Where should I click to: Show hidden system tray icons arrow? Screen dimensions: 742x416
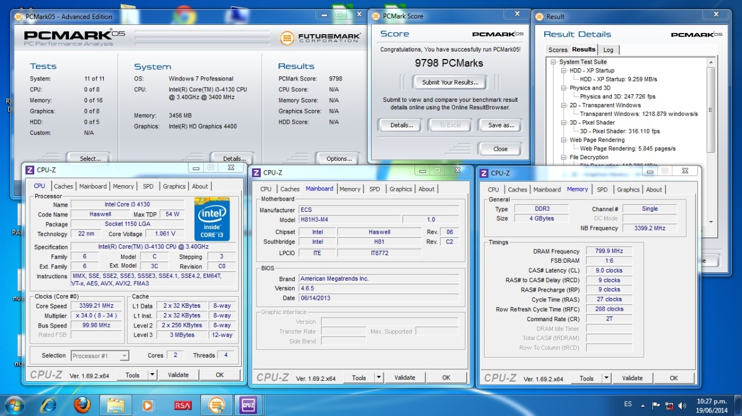click(x=642, y=405)
